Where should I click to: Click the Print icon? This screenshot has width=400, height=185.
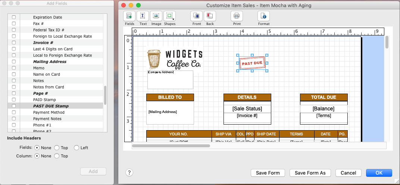tap(237, 16)
